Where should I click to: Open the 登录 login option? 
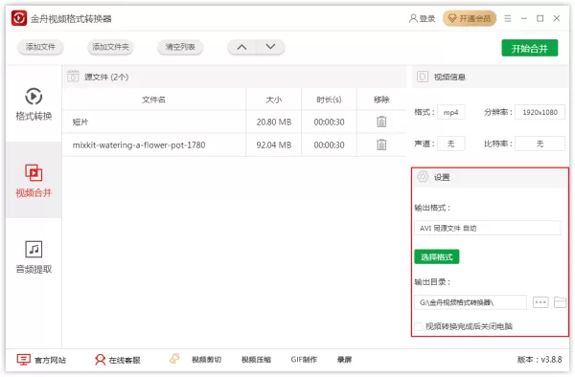click(422, 18)
